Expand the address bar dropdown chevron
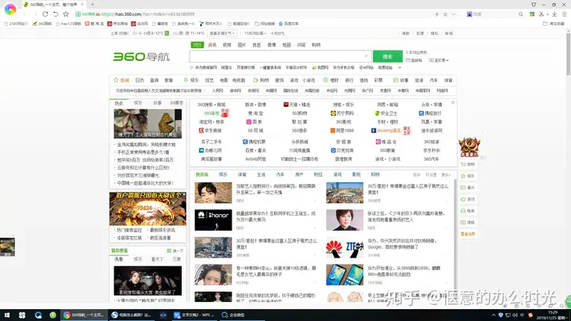571x321 pixels. point(454,14)
